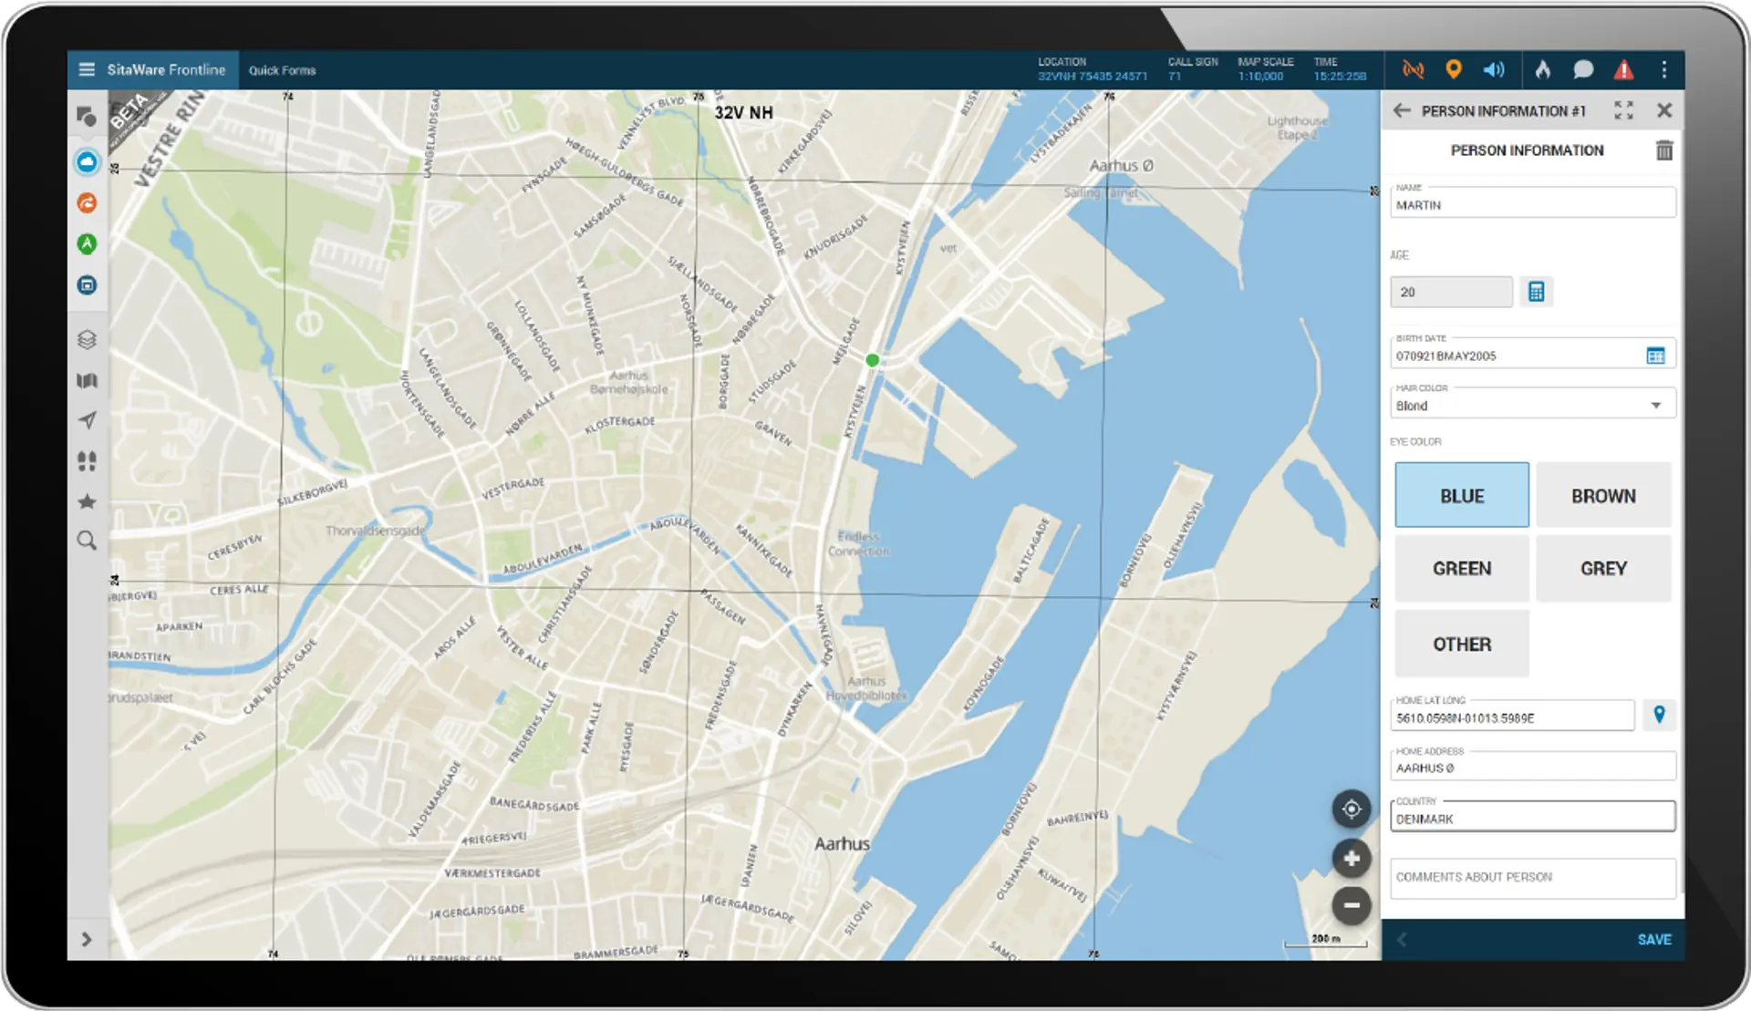1751x1011 pixels.
Task: Toggle the no-signal network icon
Action: coord(1413,69)
